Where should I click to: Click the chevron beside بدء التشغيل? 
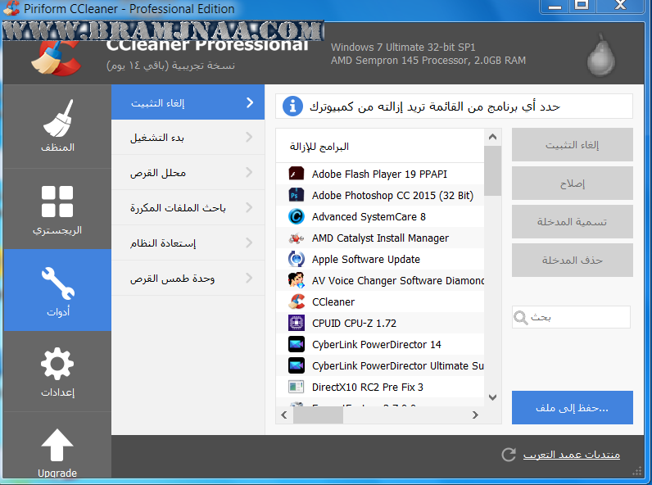(249, 137)
